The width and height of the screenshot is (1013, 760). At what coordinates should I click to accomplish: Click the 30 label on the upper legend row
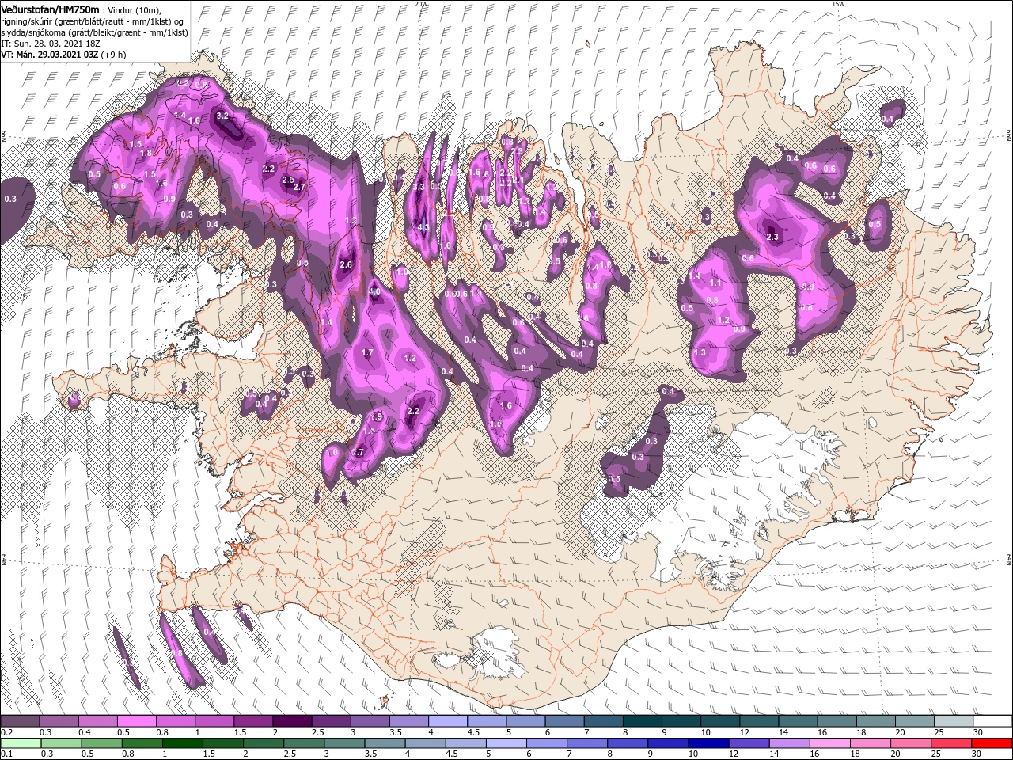coord(978,732)
